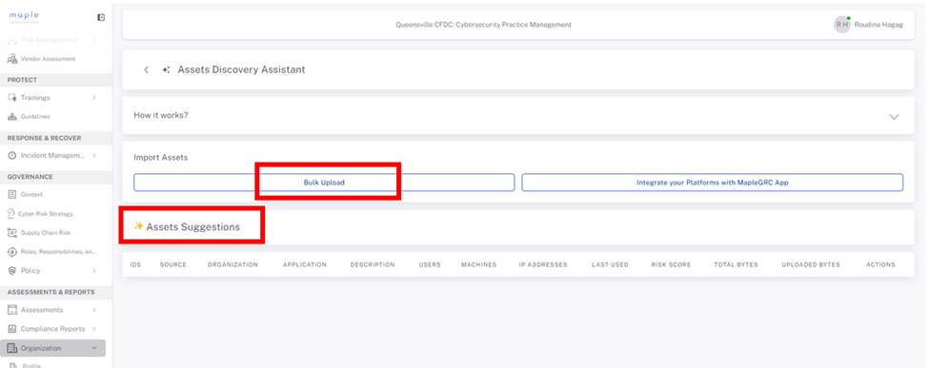Image resolution: width=929 pixels, height=368 pixels.
Task: Click the Trainings icon in the sidebar
Action: tap(11, 98)
